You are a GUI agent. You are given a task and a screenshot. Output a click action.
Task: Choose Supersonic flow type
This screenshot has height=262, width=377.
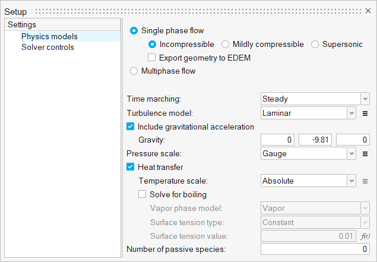pos(315,44)
